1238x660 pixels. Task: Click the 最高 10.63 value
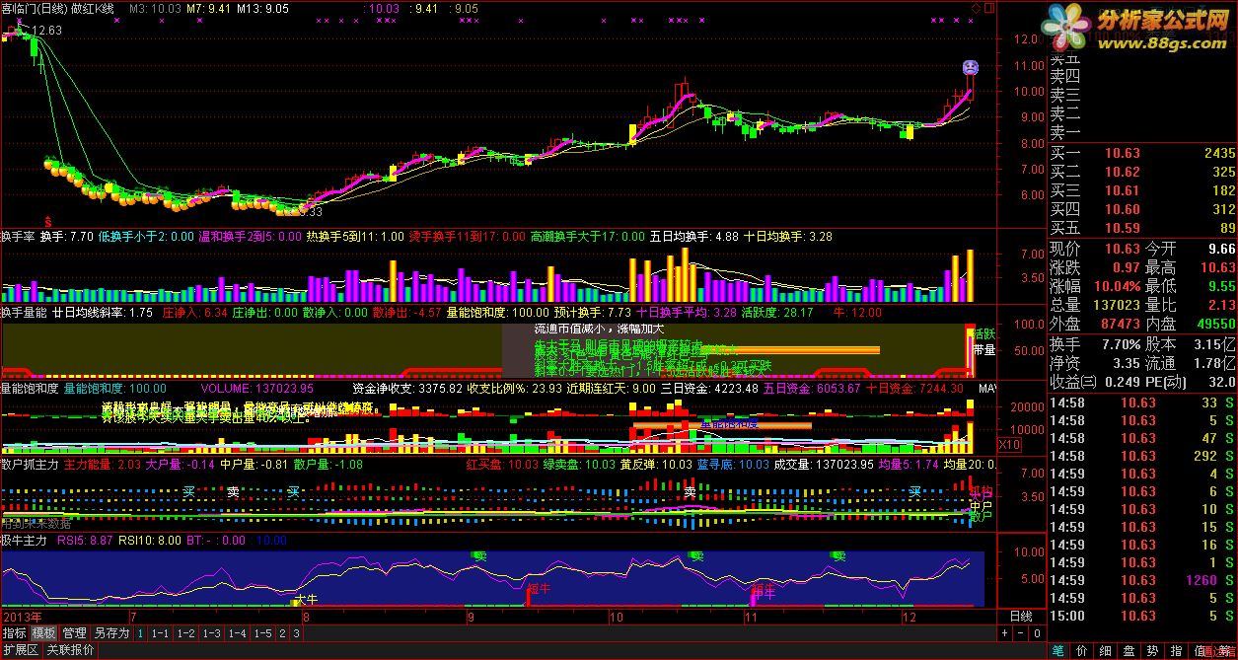1217,267
